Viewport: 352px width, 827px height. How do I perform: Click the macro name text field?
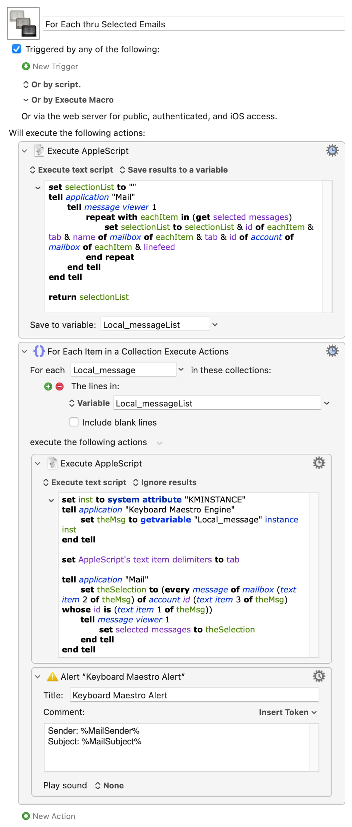[x=194, y=24]
